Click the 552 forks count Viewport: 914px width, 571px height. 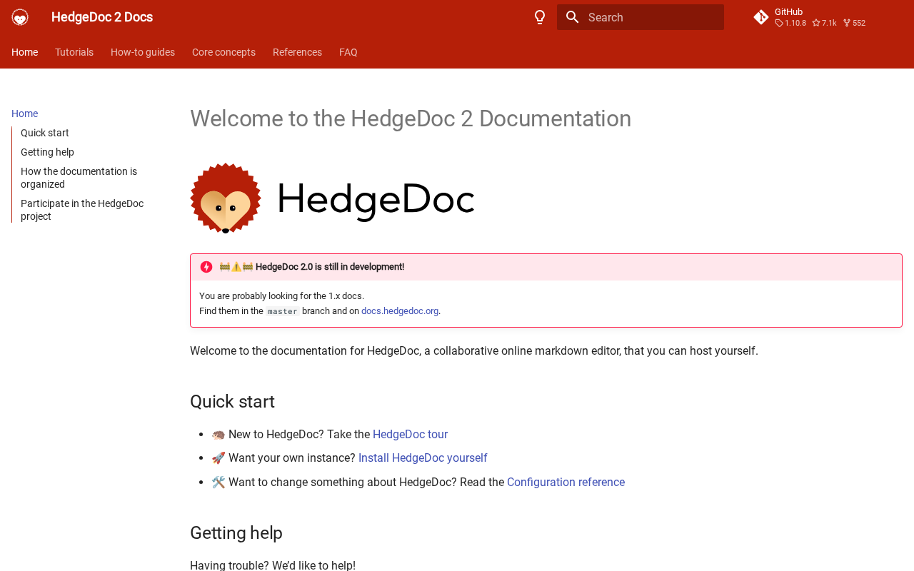(x=854, y=23)
